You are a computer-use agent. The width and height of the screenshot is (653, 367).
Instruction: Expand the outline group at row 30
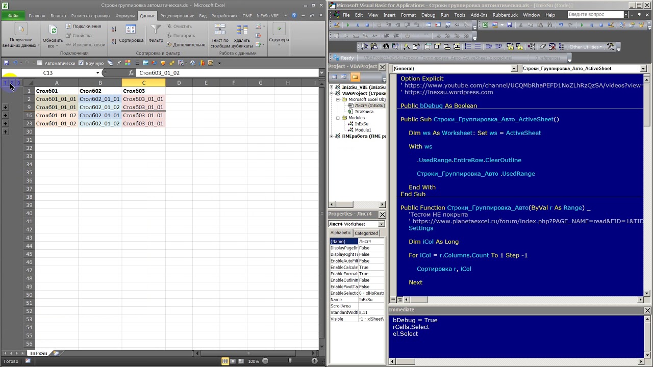(x=5, y=132)
